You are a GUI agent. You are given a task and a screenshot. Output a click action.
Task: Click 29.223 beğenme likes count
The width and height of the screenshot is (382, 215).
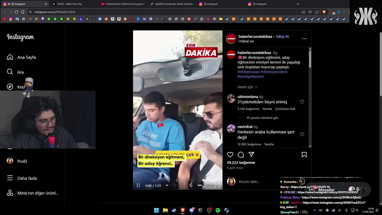241,162
